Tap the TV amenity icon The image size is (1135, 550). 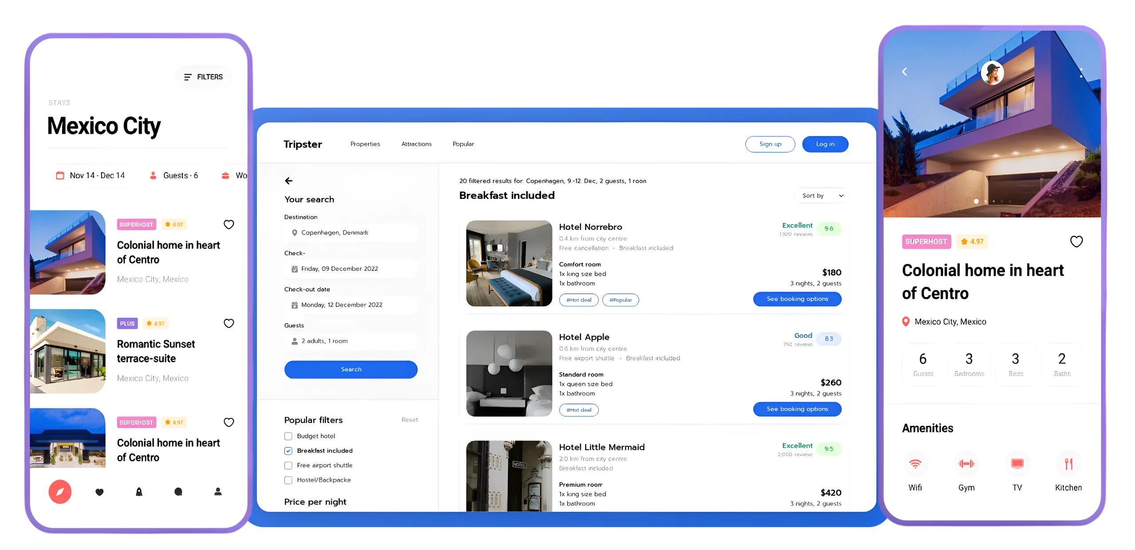1017,464
